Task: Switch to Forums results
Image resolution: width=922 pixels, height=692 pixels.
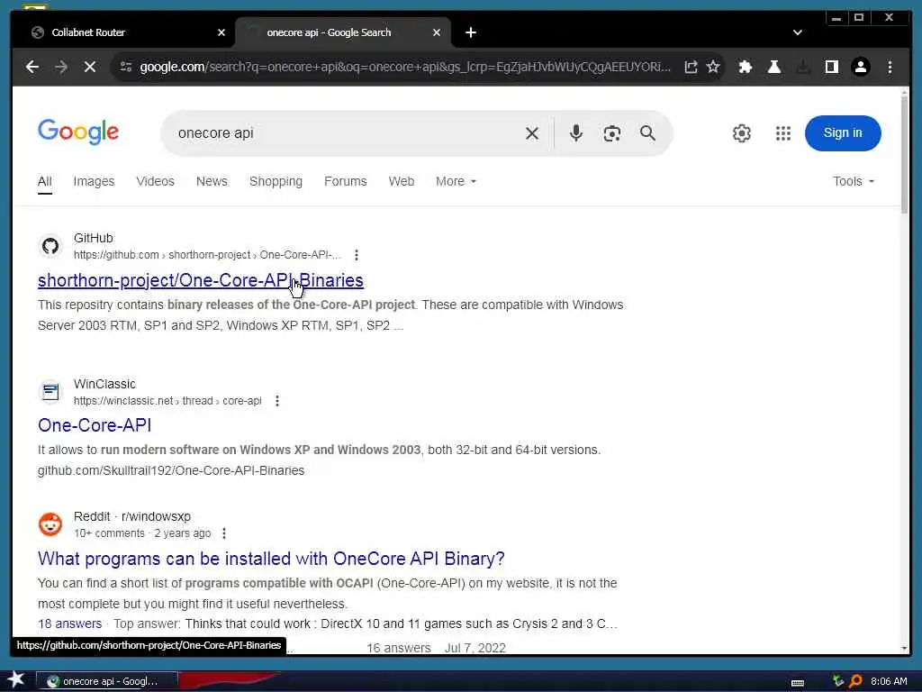Action: tap(345, 182)
